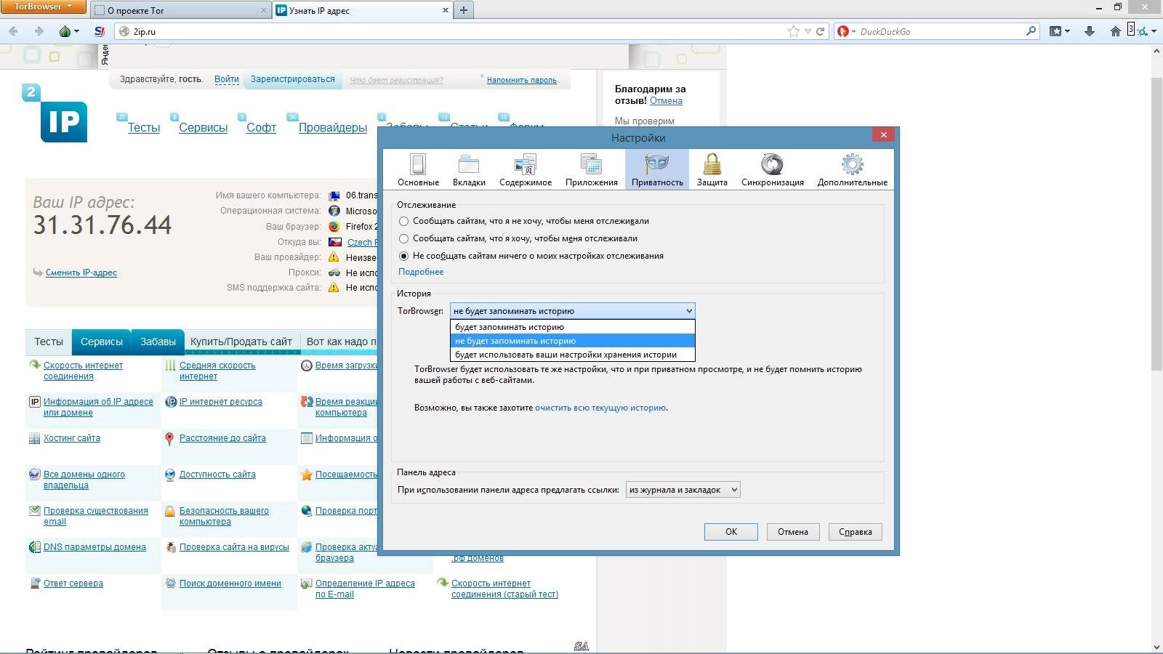Open 'Хостинг сайта' link
This screenshot has height=654, width=1163.
click(71, 438)
